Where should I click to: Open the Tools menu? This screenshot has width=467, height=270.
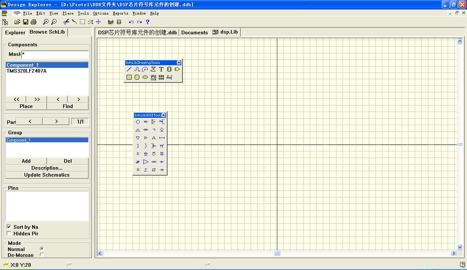[83, 13]
